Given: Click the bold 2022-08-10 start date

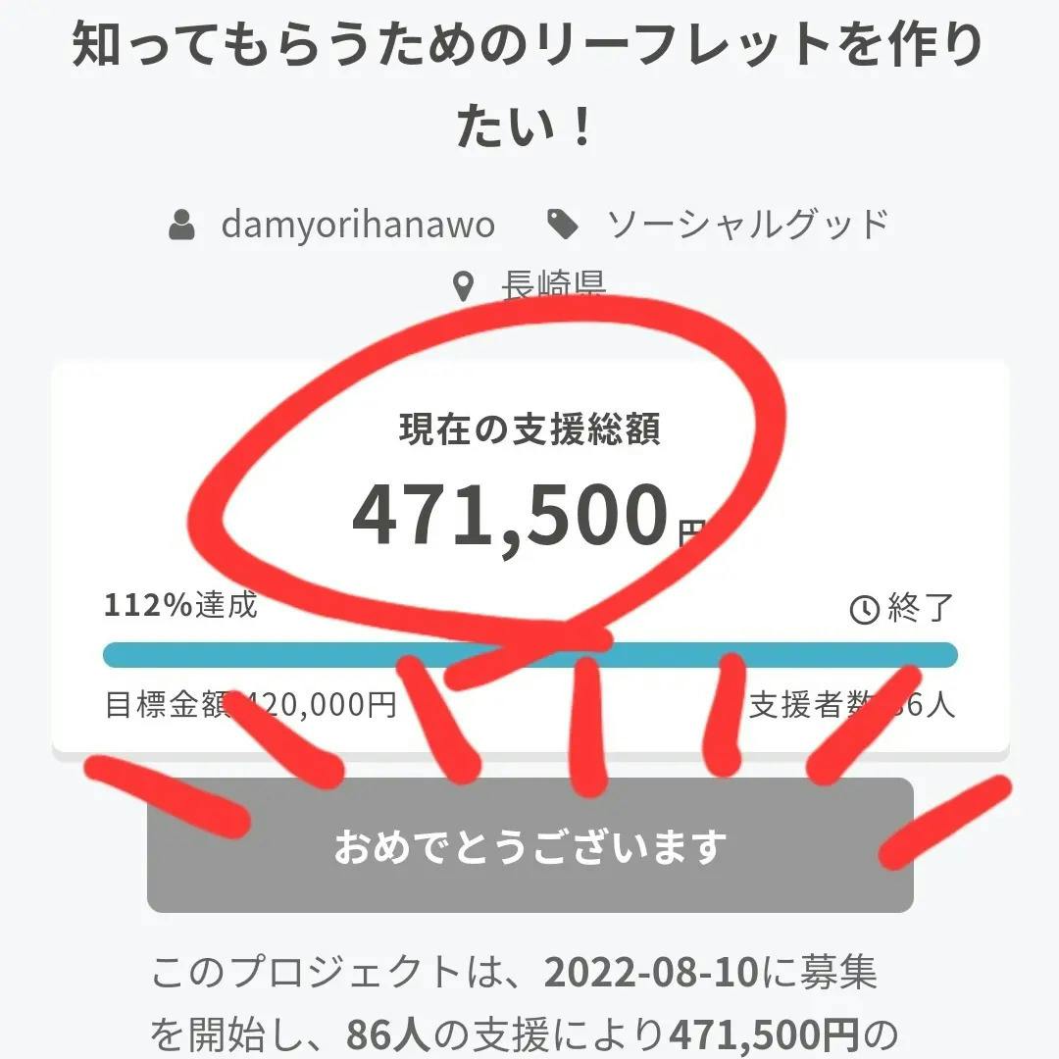Looking at the screenshot, I should pos(651,974).
